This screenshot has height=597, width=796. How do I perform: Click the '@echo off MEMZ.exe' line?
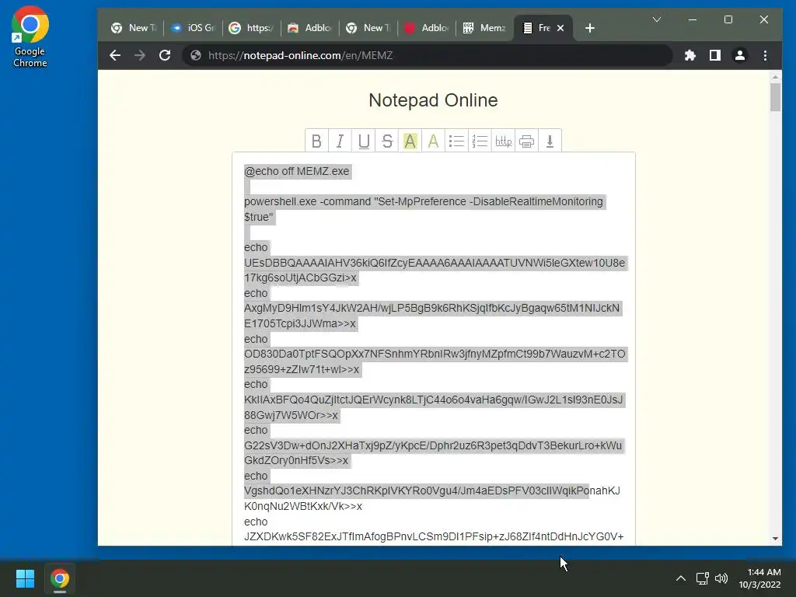pos(297,171)
